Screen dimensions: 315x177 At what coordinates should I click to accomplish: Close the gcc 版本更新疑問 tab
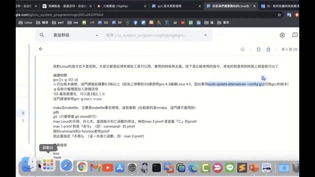[200, 6]
